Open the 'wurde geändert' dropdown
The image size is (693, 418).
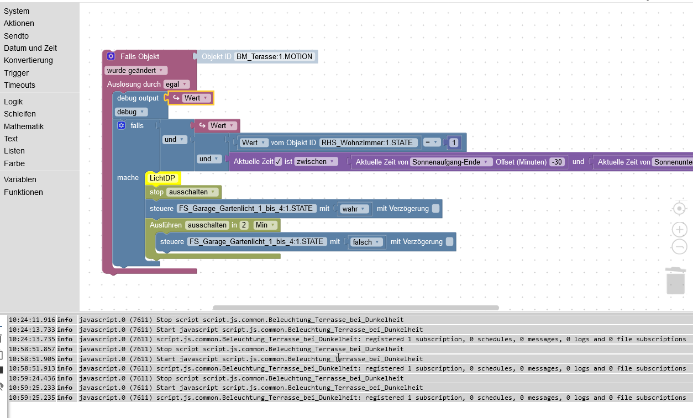click(x=135, y=71)
